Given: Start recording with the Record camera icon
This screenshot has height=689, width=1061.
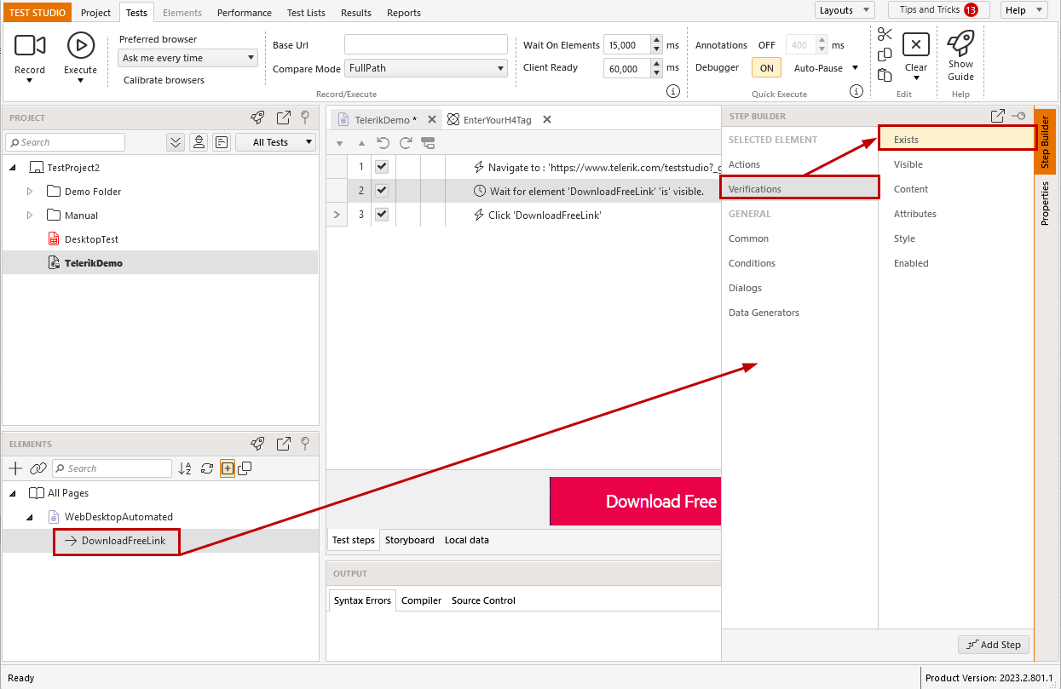Looking at the screenshot, I should point(30,45).
